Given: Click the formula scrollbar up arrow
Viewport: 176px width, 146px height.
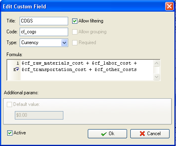Looking at the screenshot, I should 156,63.
